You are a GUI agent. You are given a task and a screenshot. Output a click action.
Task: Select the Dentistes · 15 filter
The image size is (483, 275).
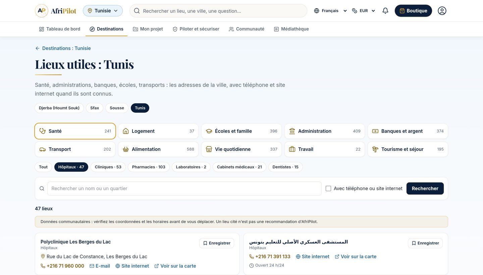point(285,167)
